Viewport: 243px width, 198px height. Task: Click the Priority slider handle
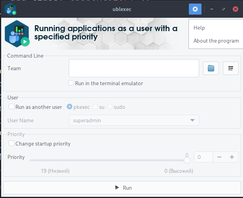187,160
